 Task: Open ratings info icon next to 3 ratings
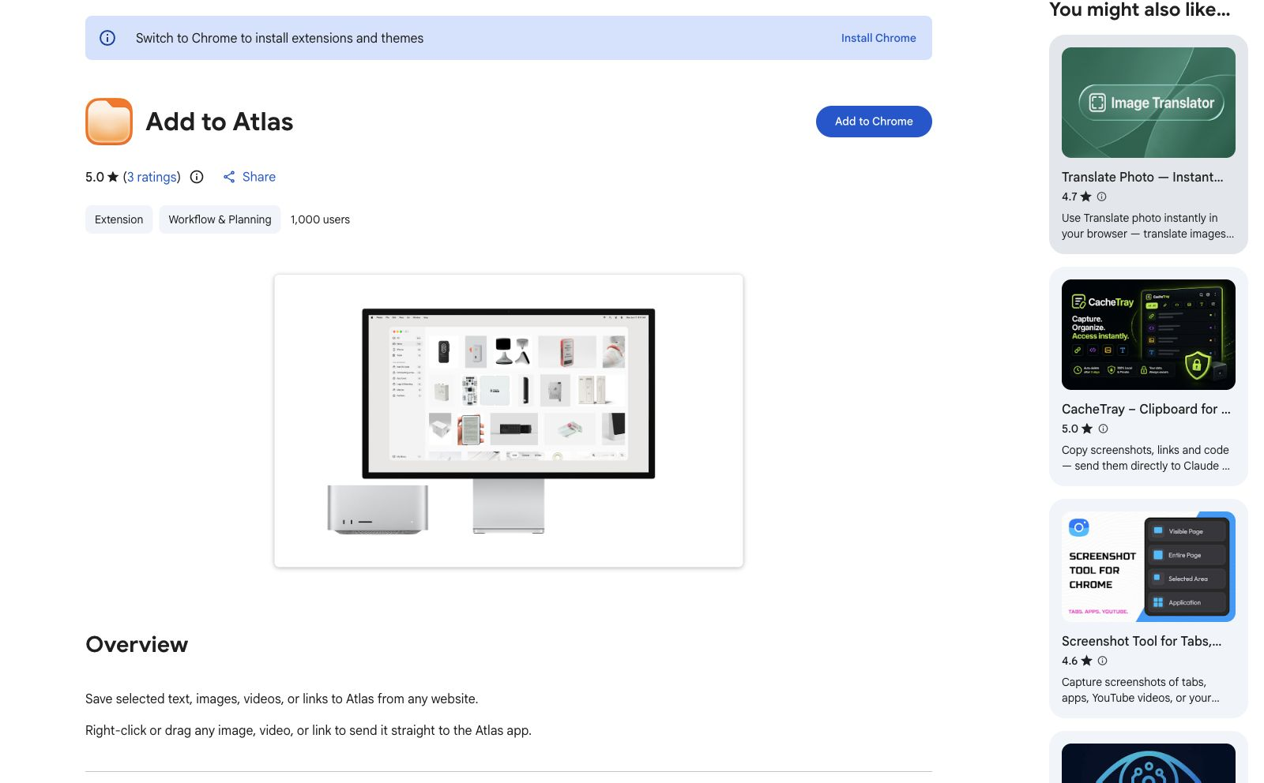(x=197, y=177)
